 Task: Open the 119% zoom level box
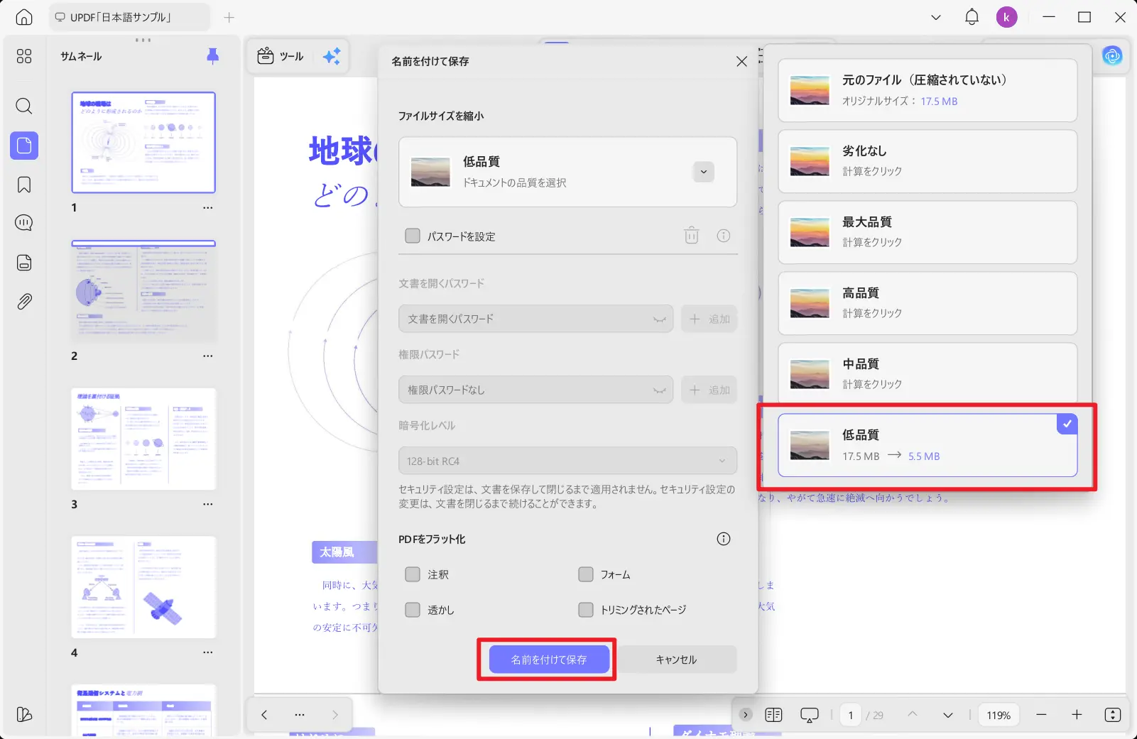point(999,715)
